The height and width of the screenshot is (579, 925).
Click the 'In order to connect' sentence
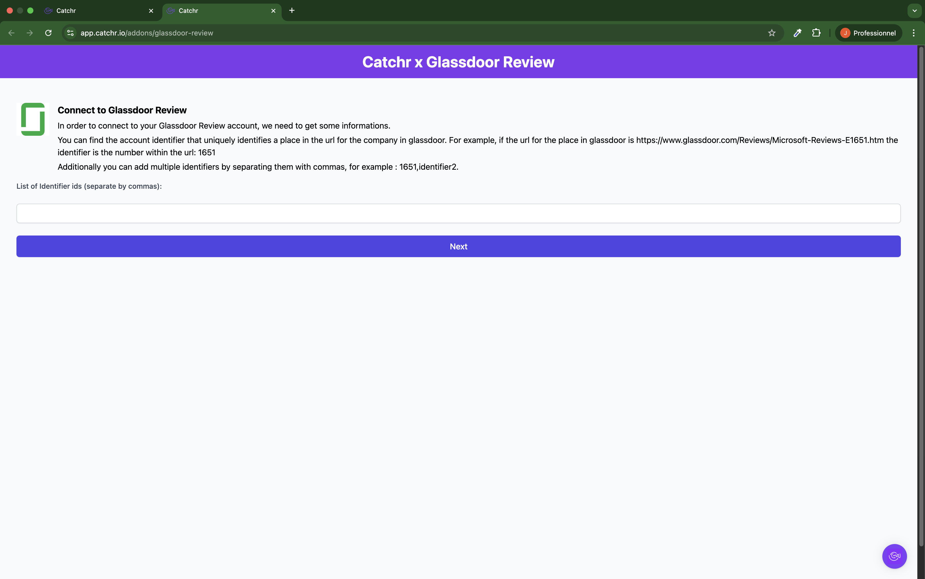(x=224, y=126)
